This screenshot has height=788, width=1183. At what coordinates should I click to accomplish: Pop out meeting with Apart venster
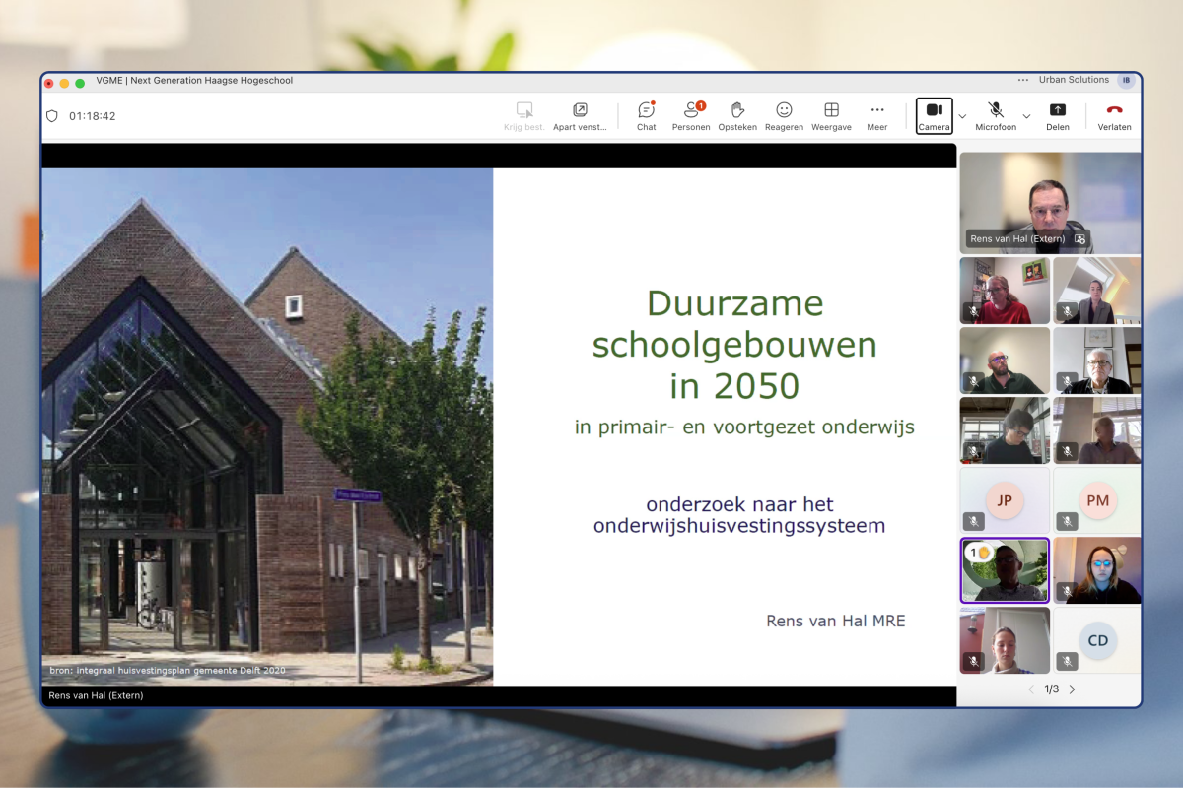pos(580,115)
